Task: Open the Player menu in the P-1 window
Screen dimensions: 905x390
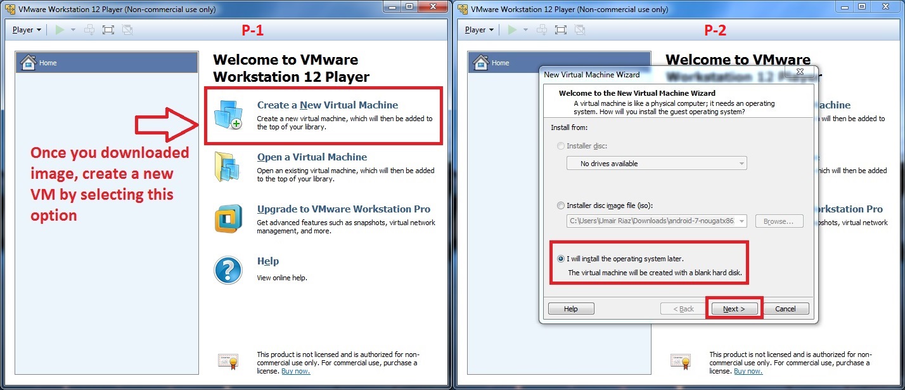Action: tap(27, 30)
